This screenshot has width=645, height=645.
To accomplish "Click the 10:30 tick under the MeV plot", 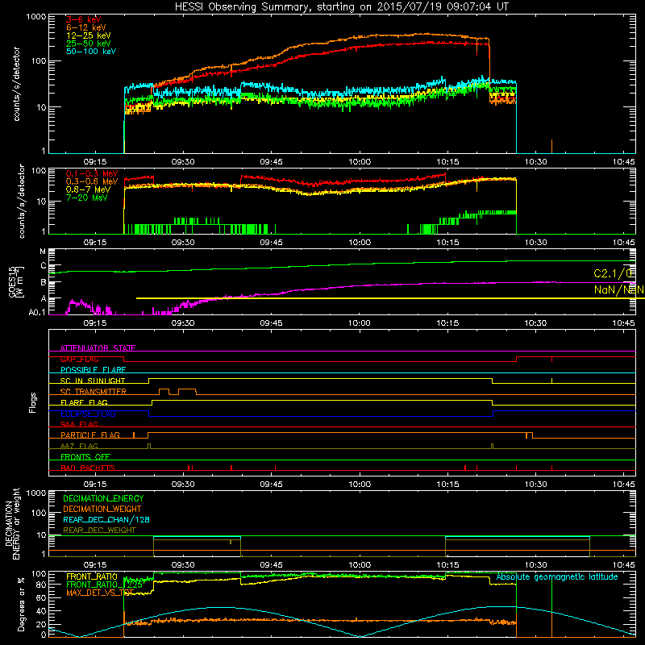I will (x=535, y=243).
